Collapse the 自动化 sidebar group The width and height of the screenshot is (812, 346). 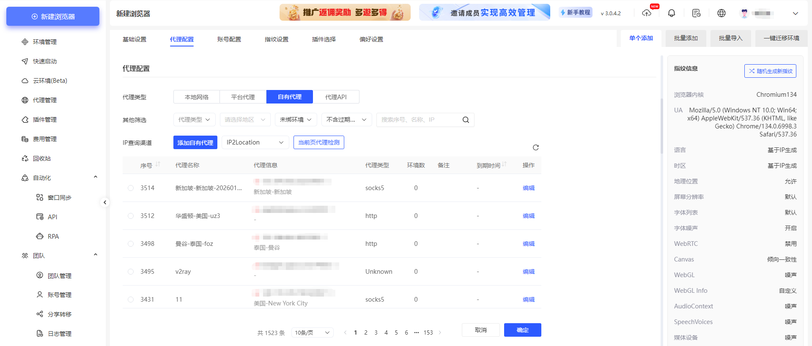pyautogui.click(x=96, y=177)
